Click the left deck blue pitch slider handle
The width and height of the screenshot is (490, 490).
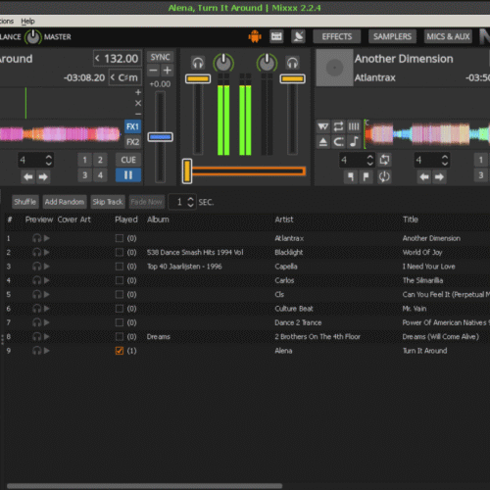point(160,137)
